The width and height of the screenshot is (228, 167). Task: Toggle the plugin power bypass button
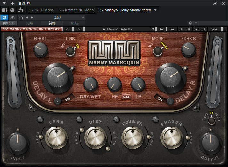click(x=4, y=18)
